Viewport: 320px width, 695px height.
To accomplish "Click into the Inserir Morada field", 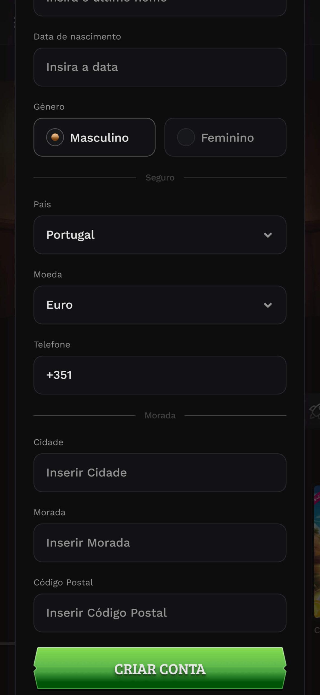I will tap(160, 543).
